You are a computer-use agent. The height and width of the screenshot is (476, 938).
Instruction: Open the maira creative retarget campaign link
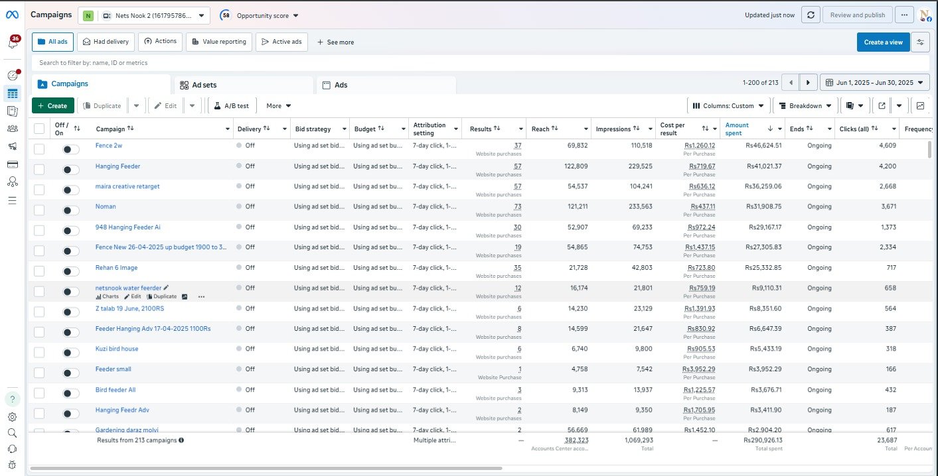pos(127,186)
